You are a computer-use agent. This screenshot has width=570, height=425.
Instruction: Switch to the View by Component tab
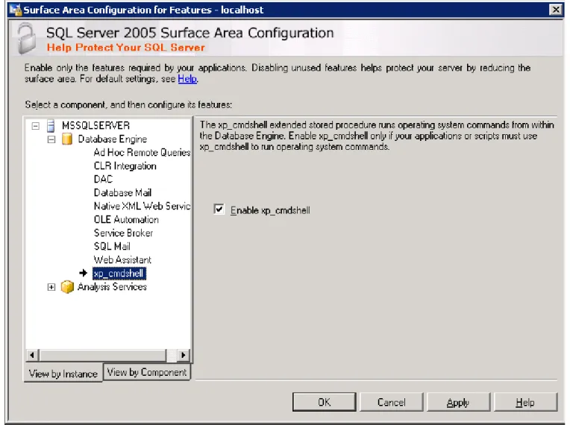[x=147, y=372]
